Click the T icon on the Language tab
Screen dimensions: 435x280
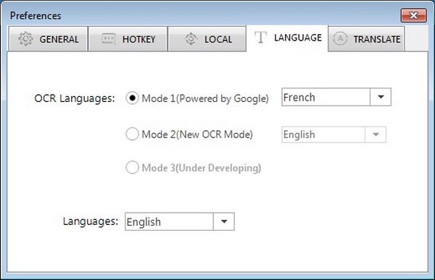(x=260, y=38)
